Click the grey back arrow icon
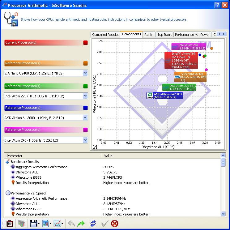230x230 pixels. click(71, 224)
